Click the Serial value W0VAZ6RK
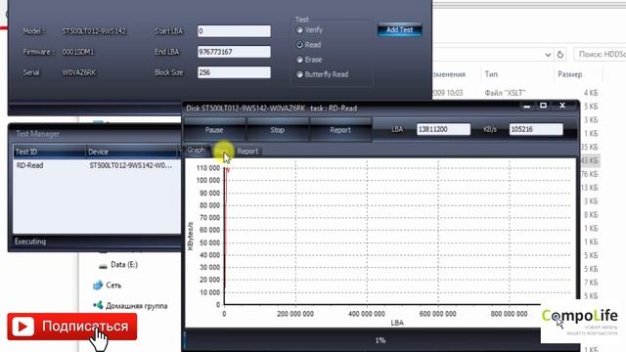Screen dimensions: 626x352 pyautogui.click(x=78, y=72)
